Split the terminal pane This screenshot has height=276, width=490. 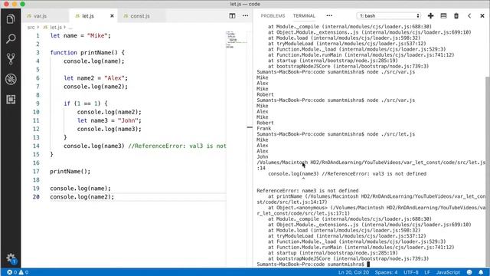click(443, 15)
